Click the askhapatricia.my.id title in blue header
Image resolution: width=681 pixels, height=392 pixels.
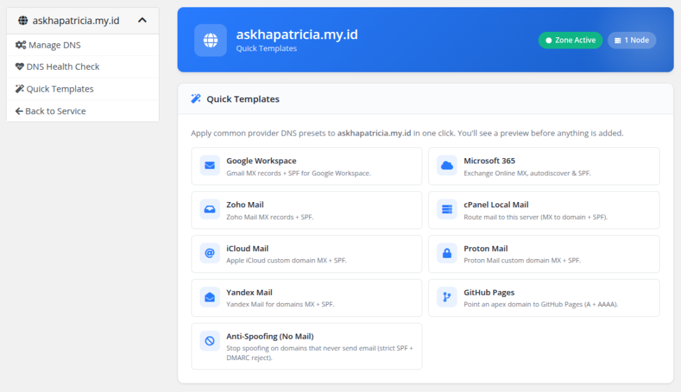(297, 35)
